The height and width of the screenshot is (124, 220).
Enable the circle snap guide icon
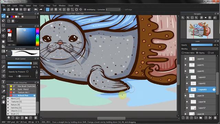pos(68,10)
